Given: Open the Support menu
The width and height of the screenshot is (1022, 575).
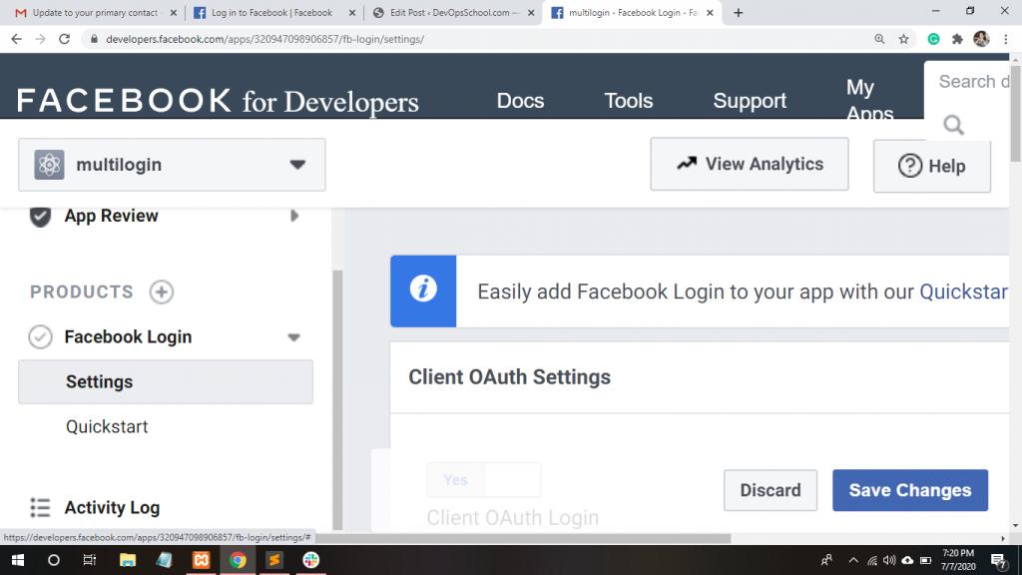Looking at the screenshot, I should click(750, 101).
